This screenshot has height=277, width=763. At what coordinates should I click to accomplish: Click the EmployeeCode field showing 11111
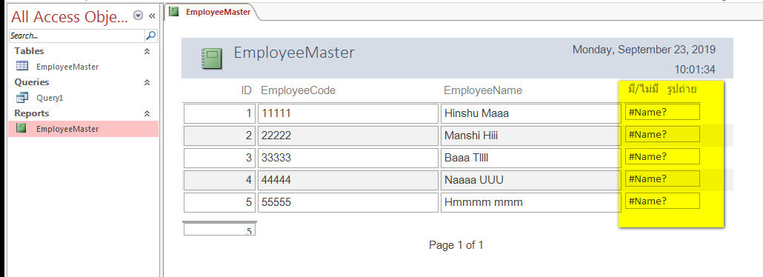(348, 113)
